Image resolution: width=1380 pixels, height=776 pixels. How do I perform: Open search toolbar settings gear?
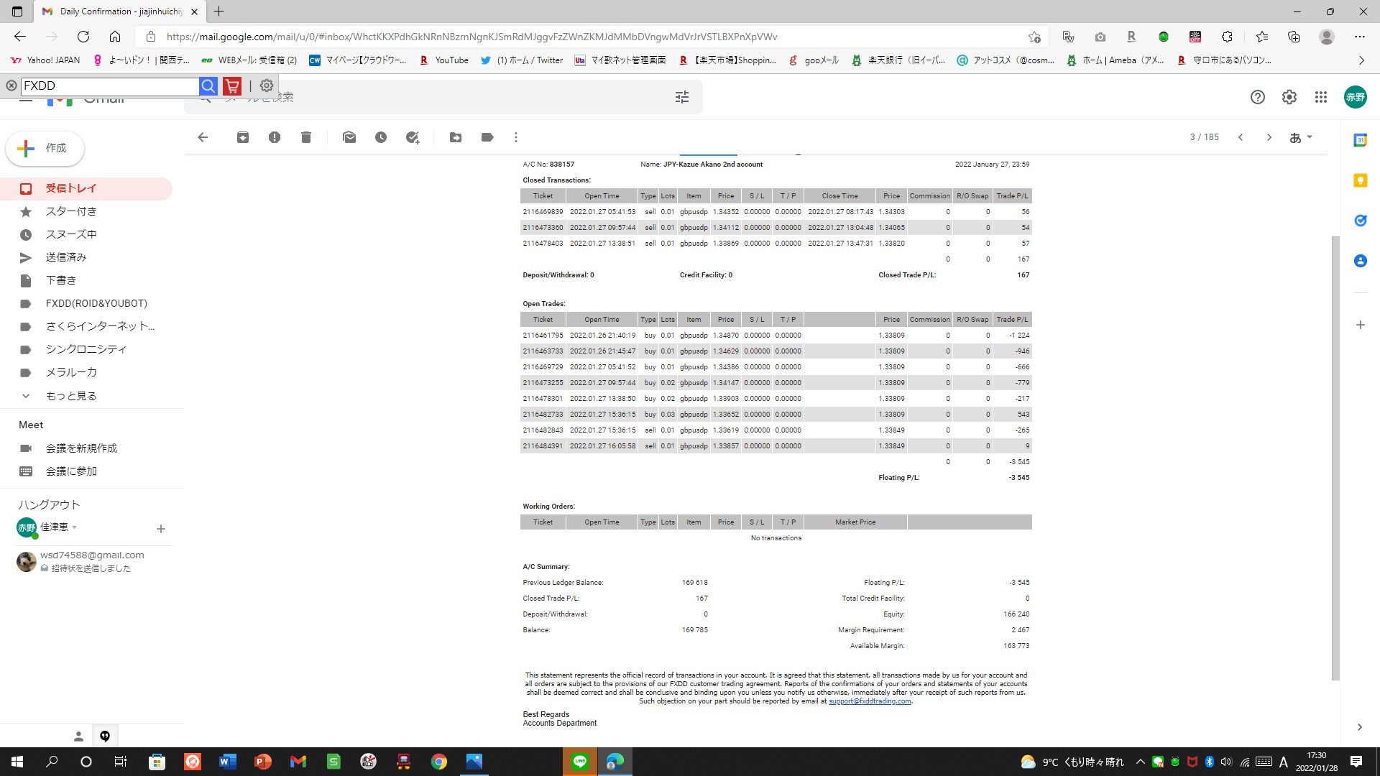click(267, 86)
